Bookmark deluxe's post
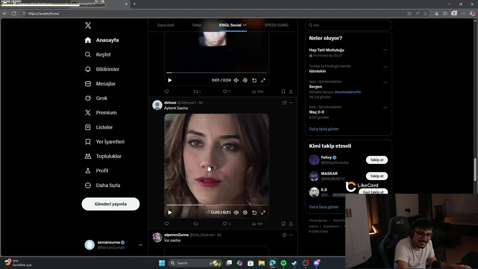 [x=283, y=224]
